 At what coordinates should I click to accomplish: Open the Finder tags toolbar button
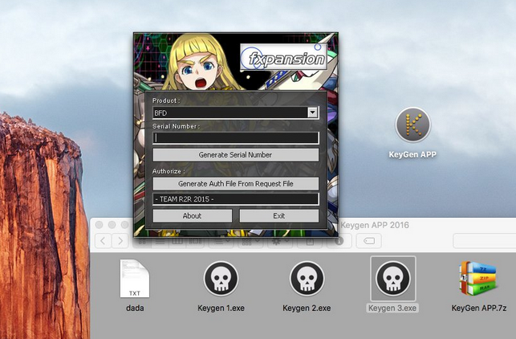pos(369,241)
